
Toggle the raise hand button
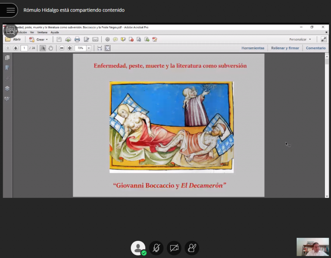pyautogui.click(x=192, y=248)
